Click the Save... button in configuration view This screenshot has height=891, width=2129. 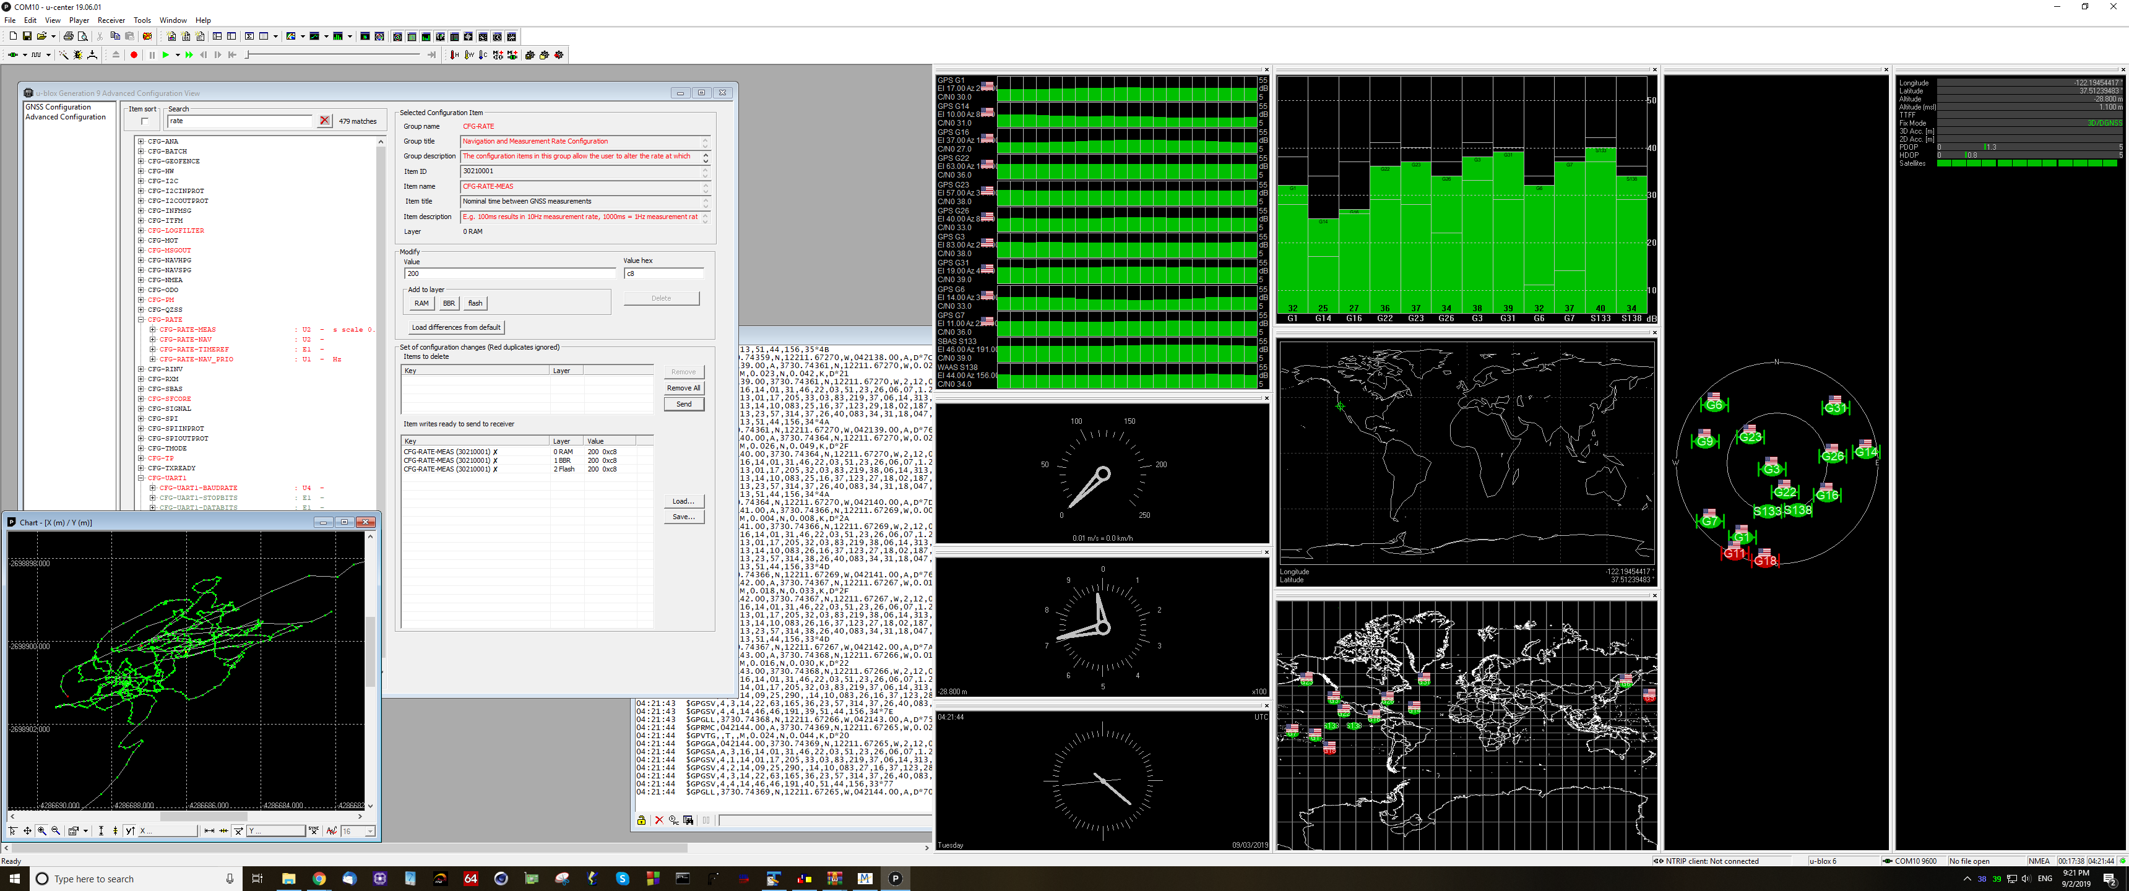(683, 517)
